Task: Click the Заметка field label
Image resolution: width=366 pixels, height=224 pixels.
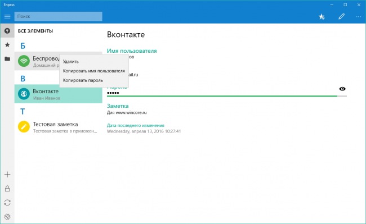Action: (118, 106)
